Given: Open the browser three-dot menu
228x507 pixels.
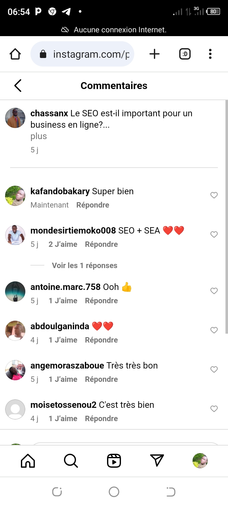Looking at the screenshot, I should click(x=210, y=54).
